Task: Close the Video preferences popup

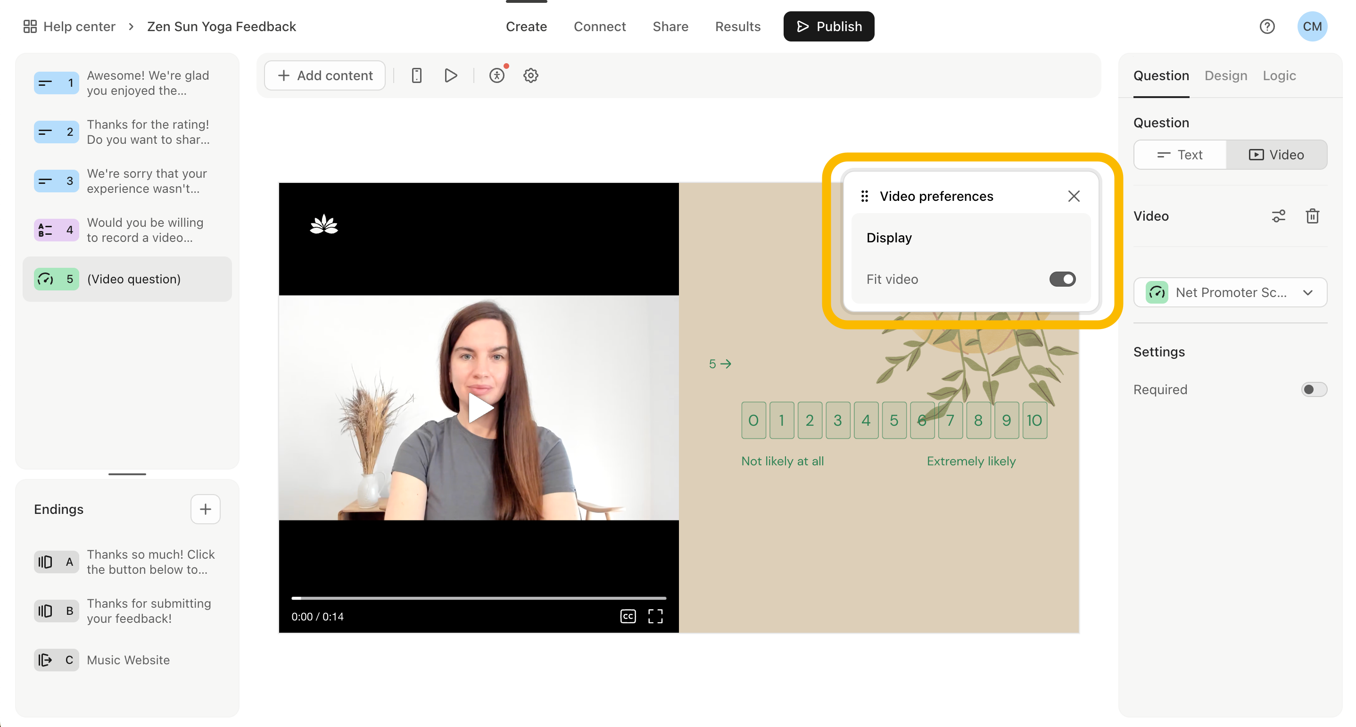Action: tap(1074, 196)
